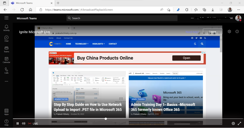
Task: Toggle dark mode moon icon on blog
Action: click(195, 44)
